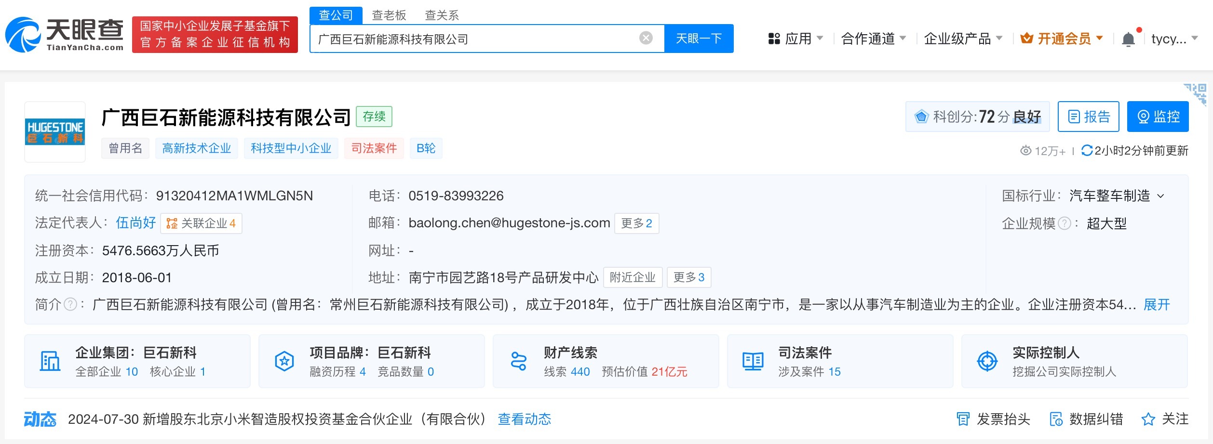Click the 监控 monitor button
The height and width of the screenshot is (444, 1213).
[1158, 117]
